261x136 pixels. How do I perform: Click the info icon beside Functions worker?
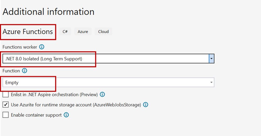click(x=42, y=47)
